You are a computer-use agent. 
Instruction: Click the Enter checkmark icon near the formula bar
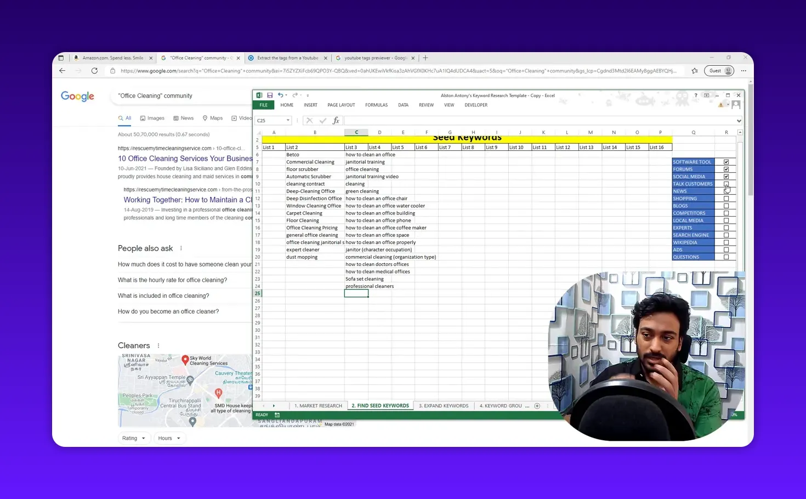pos(322,120)
